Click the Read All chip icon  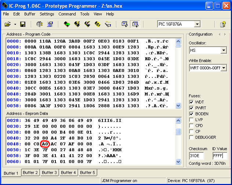pyautogui.click(x=67, y=24)
